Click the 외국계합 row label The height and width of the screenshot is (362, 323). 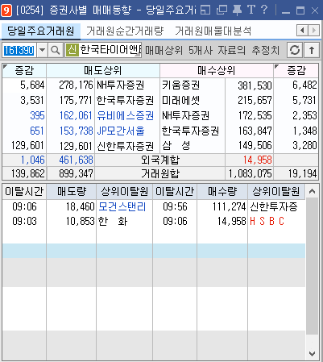(160, 160)
